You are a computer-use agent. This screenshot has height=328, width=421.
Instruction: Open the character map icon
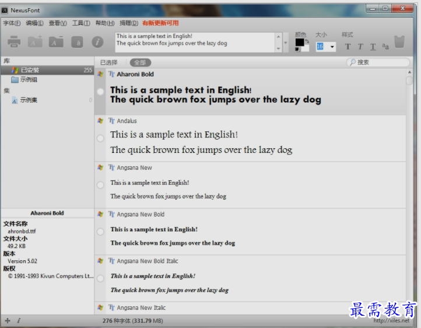point(77,42)
